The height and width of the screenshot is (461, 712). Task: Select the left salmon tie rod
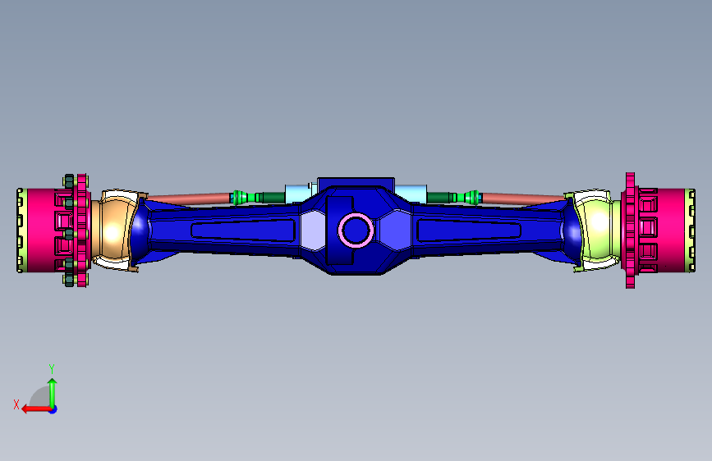(188, 199)
